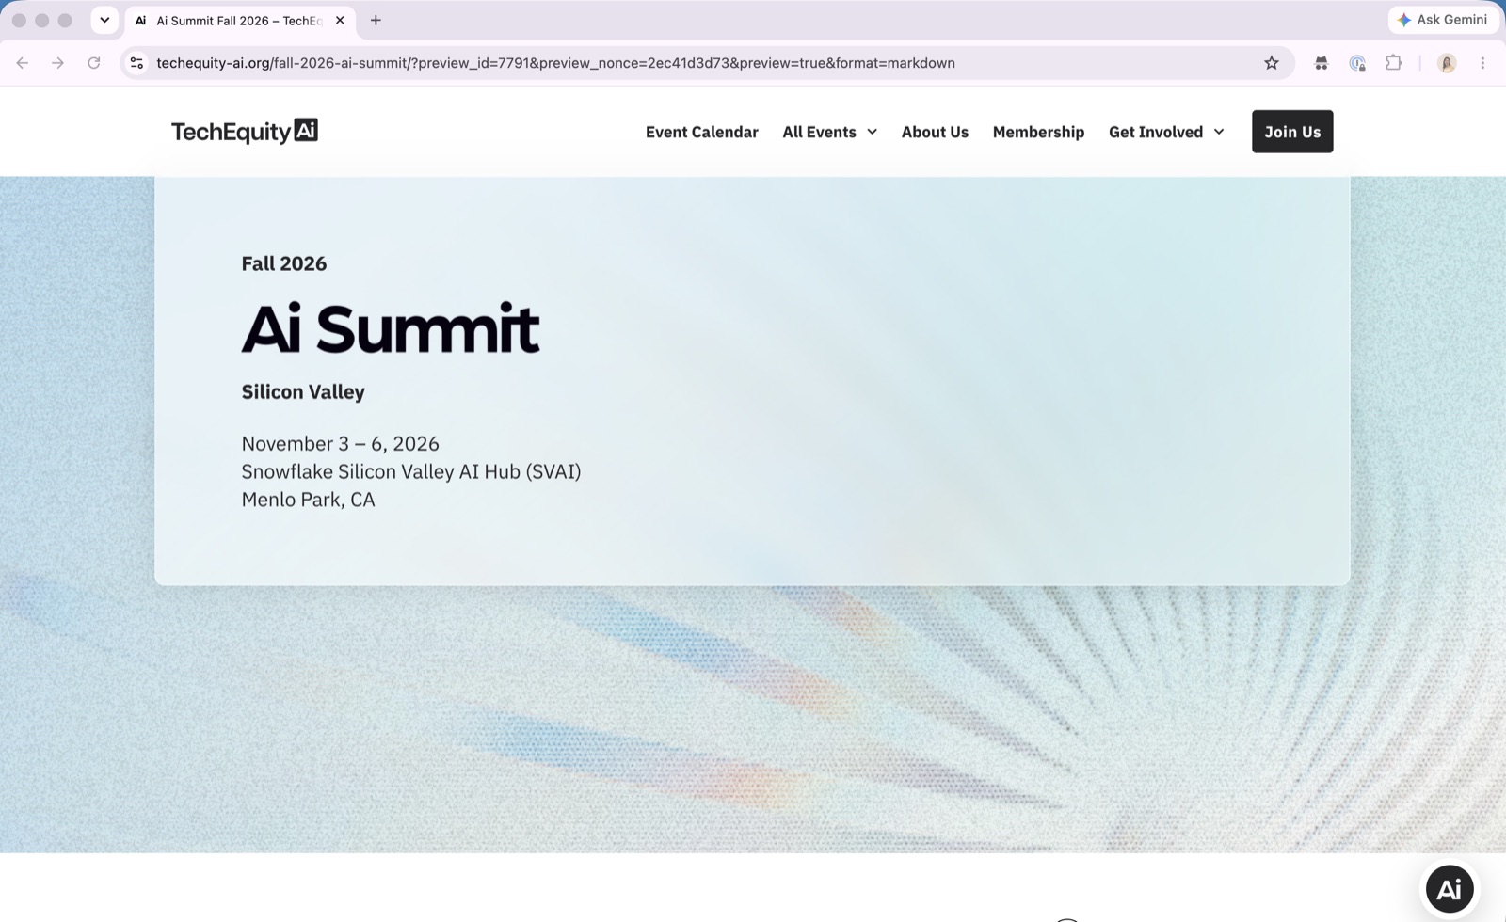Open a new tab with plus icon

pos(376,20)
